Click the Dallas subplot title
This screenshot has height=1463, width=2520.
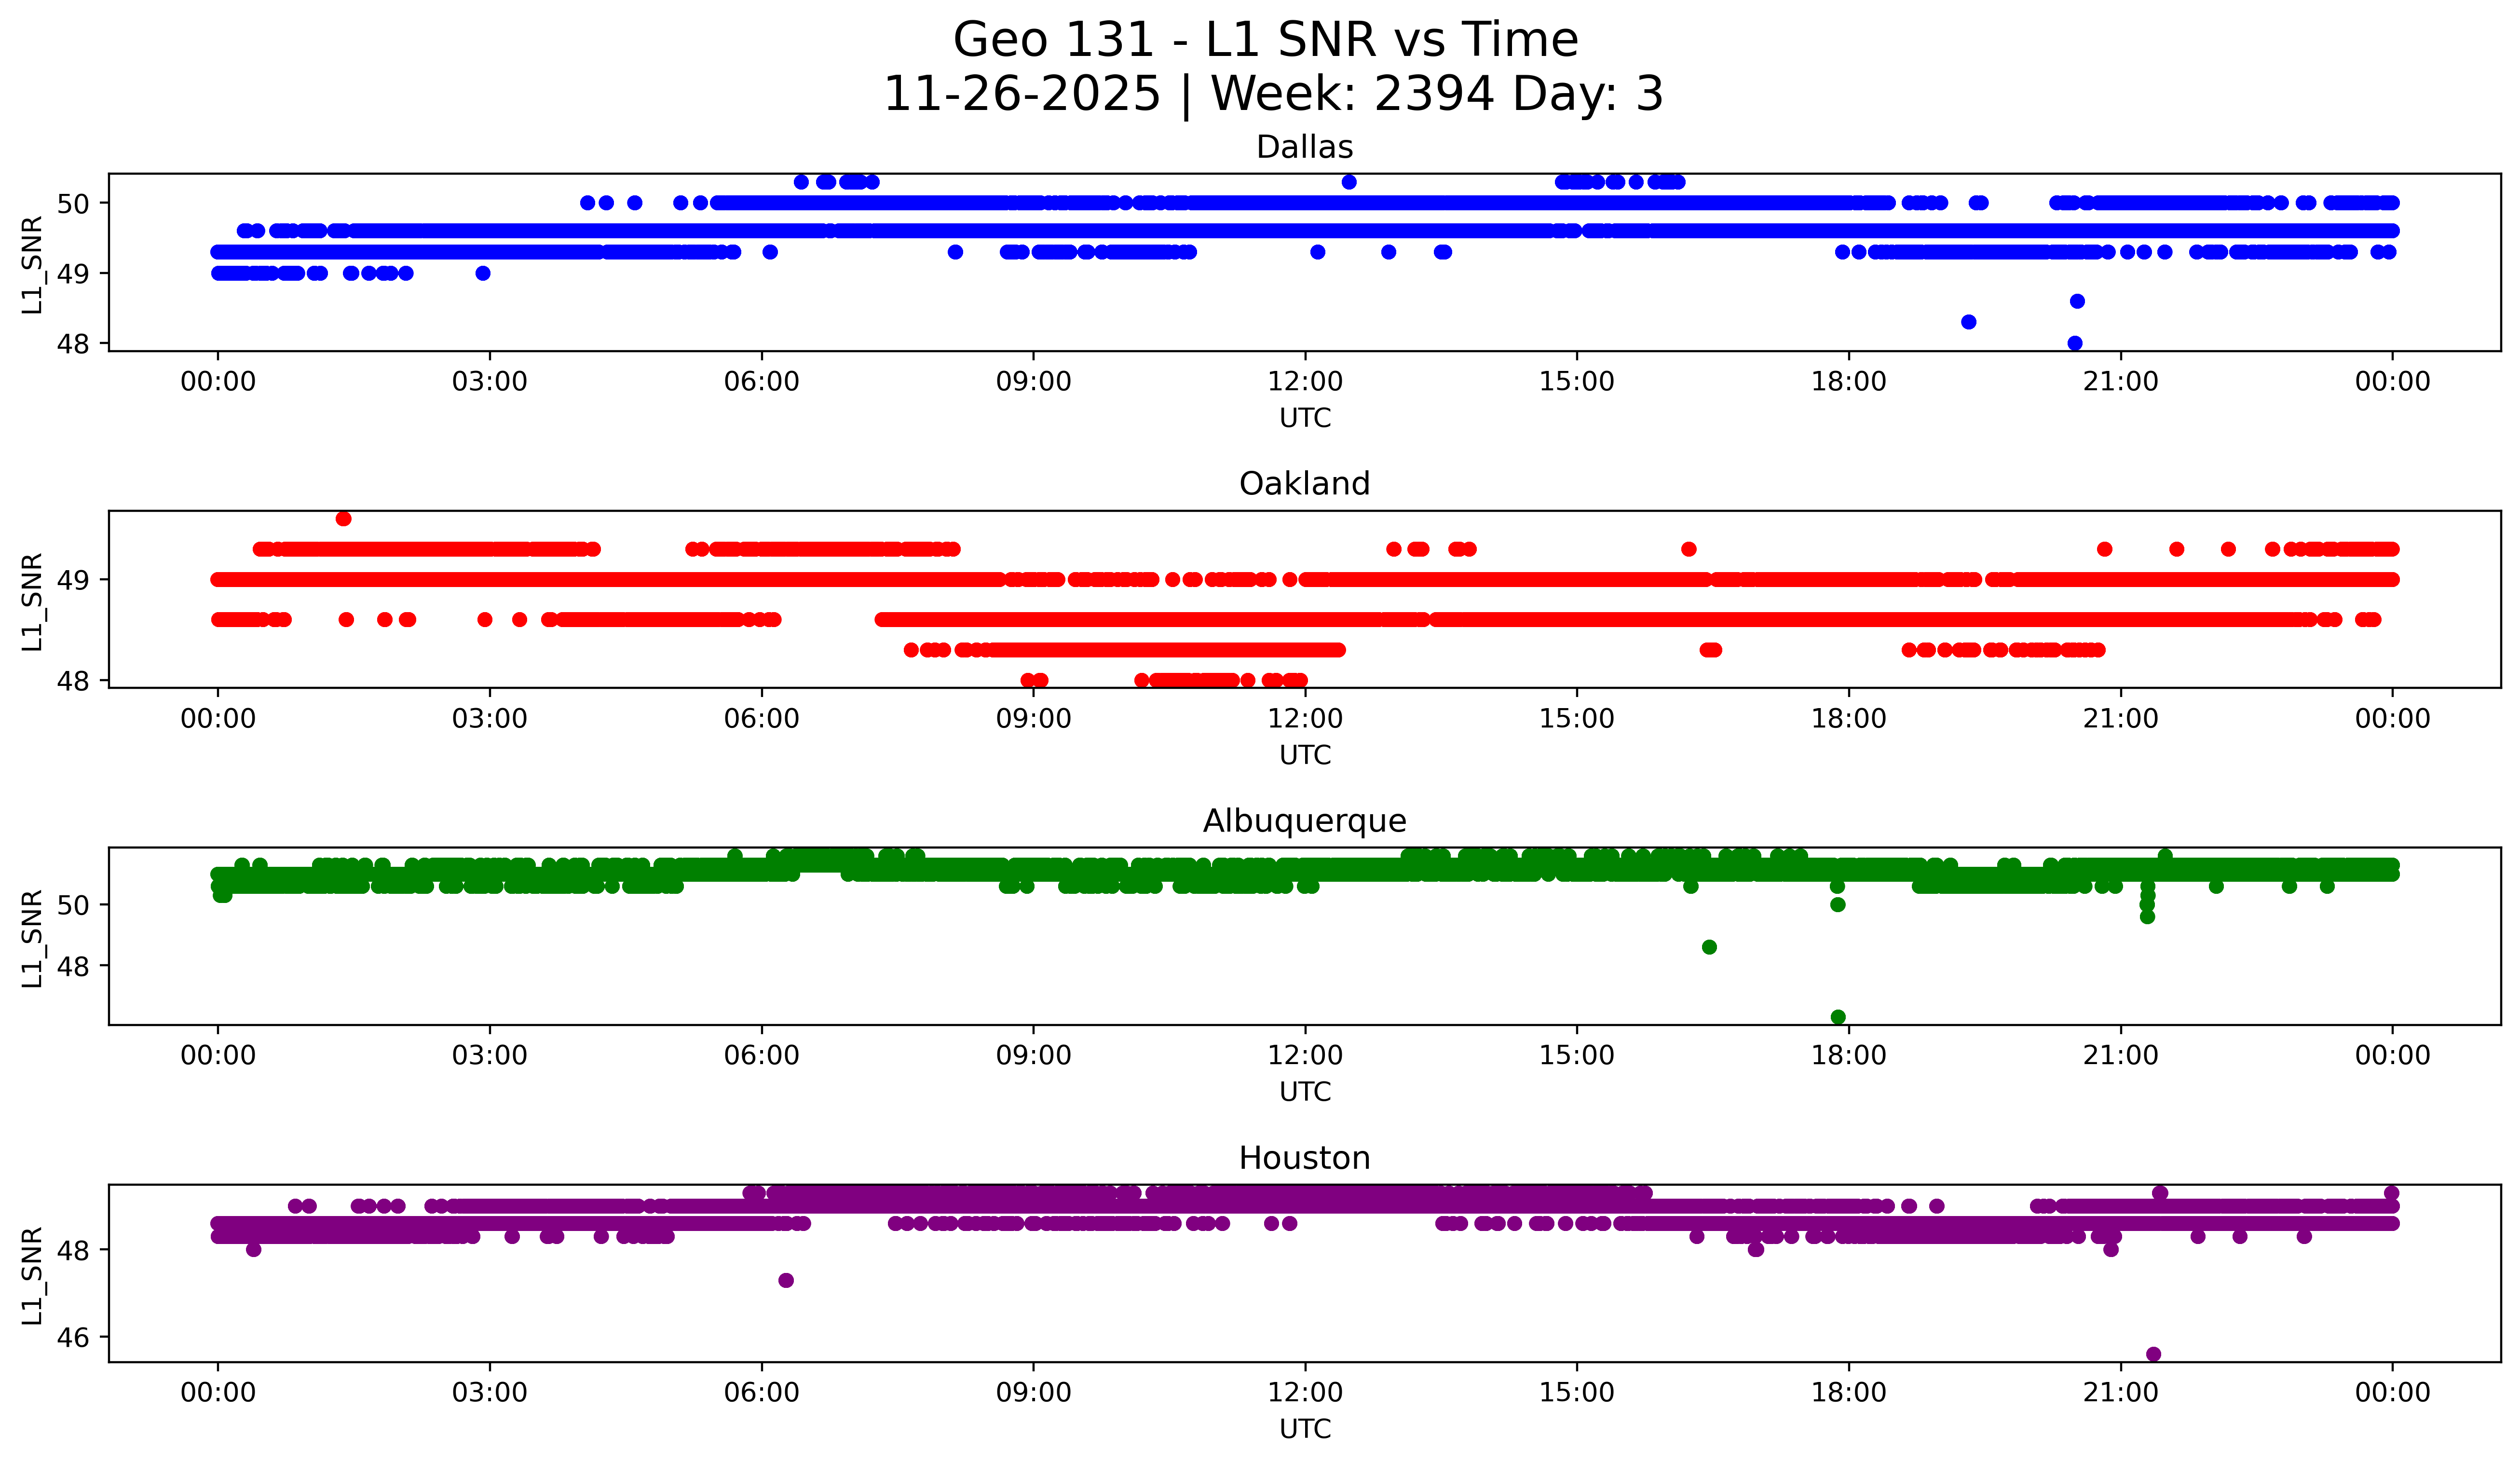click(1304, 147)
